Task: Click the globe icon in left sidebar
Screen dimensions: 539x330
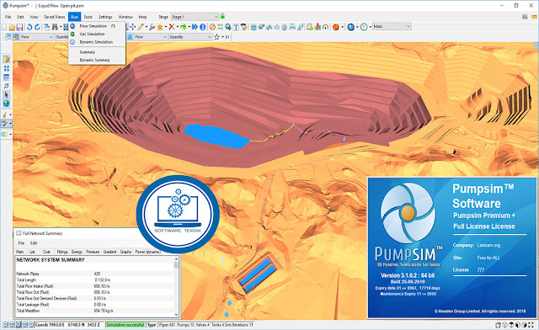Action: pos(6,103)
